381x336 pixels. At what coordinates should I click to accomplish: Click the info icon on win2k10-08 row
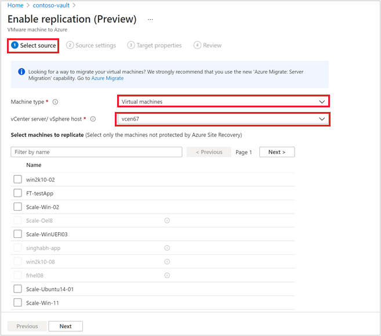point(167,262)
